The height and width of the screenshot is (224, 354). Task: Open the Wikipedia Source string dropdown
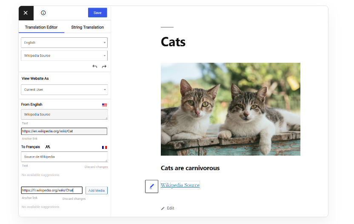click(x=64, y=56)
